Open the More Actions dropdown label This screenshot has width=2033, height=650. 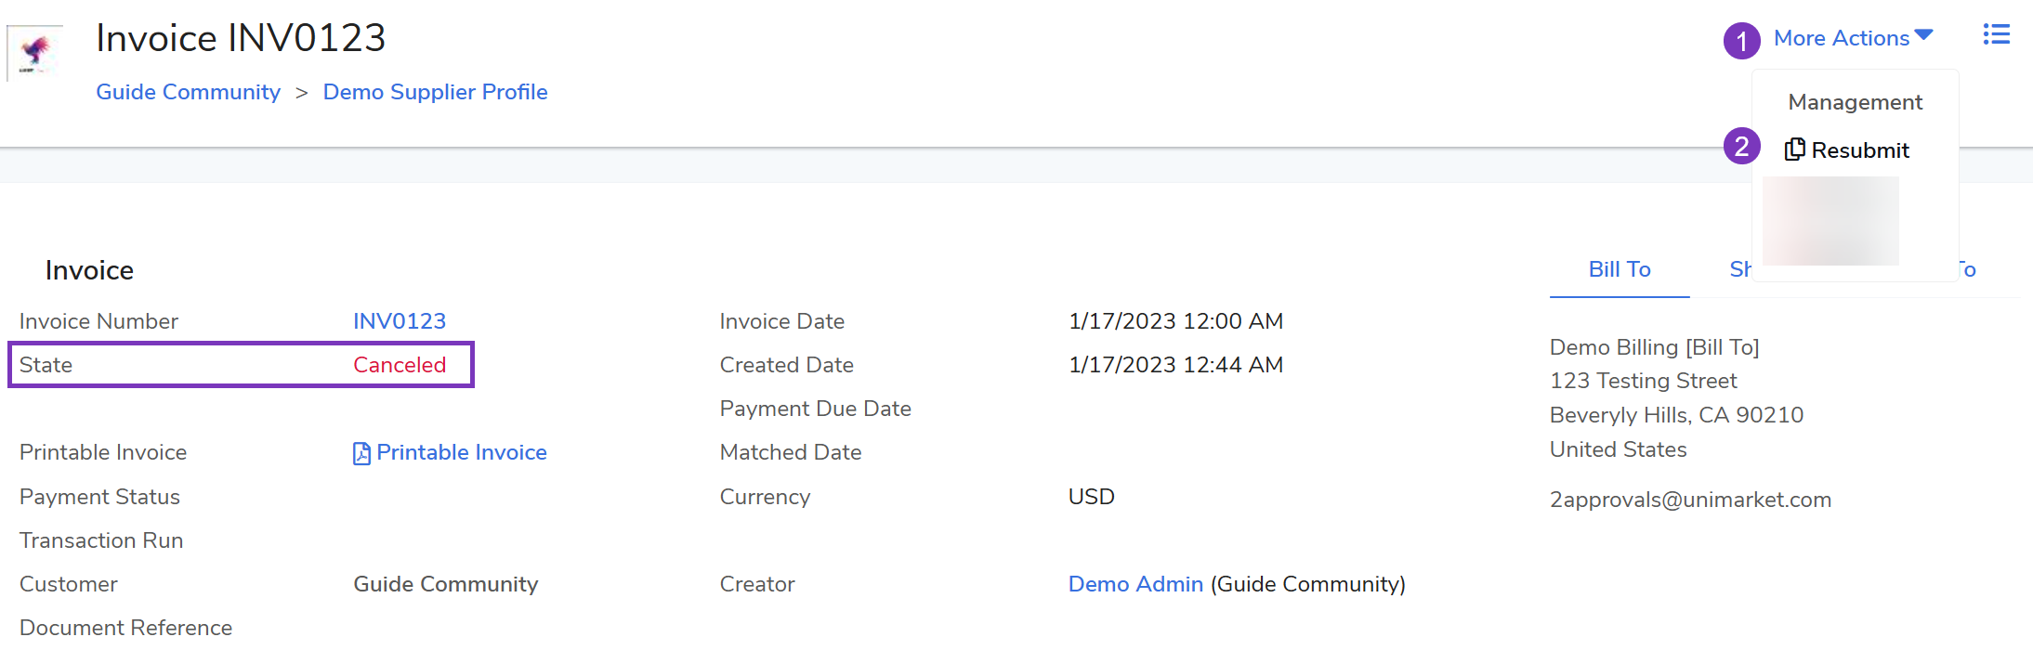click(x=1841, y=38)
